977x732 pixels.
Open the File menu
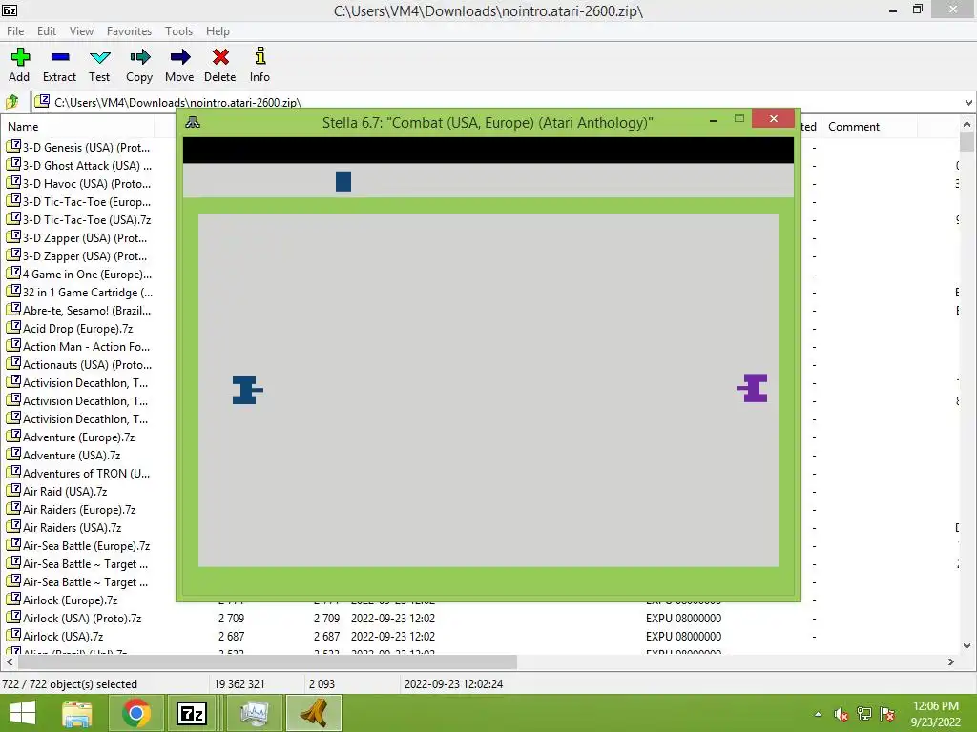pyautogui.click(x=15, y=31)
